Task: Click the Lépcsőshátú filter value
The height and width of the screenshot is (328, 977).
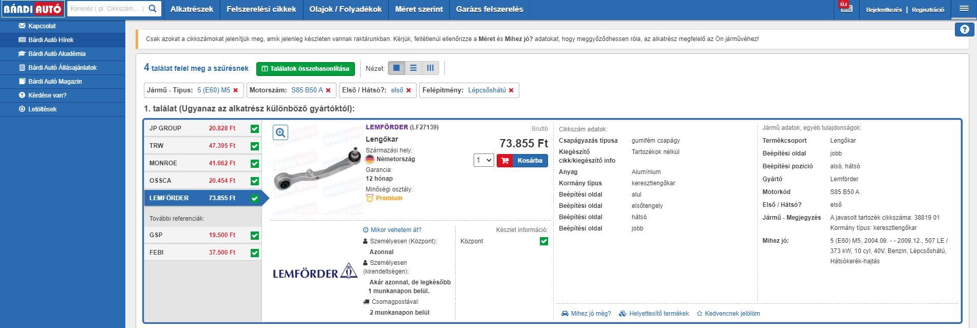Action: pos(487,90)
